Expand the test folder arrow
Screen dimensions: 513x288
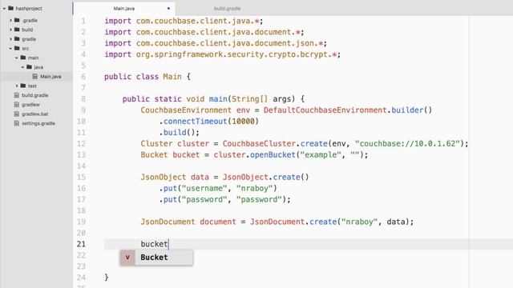(x=17, y=86)
